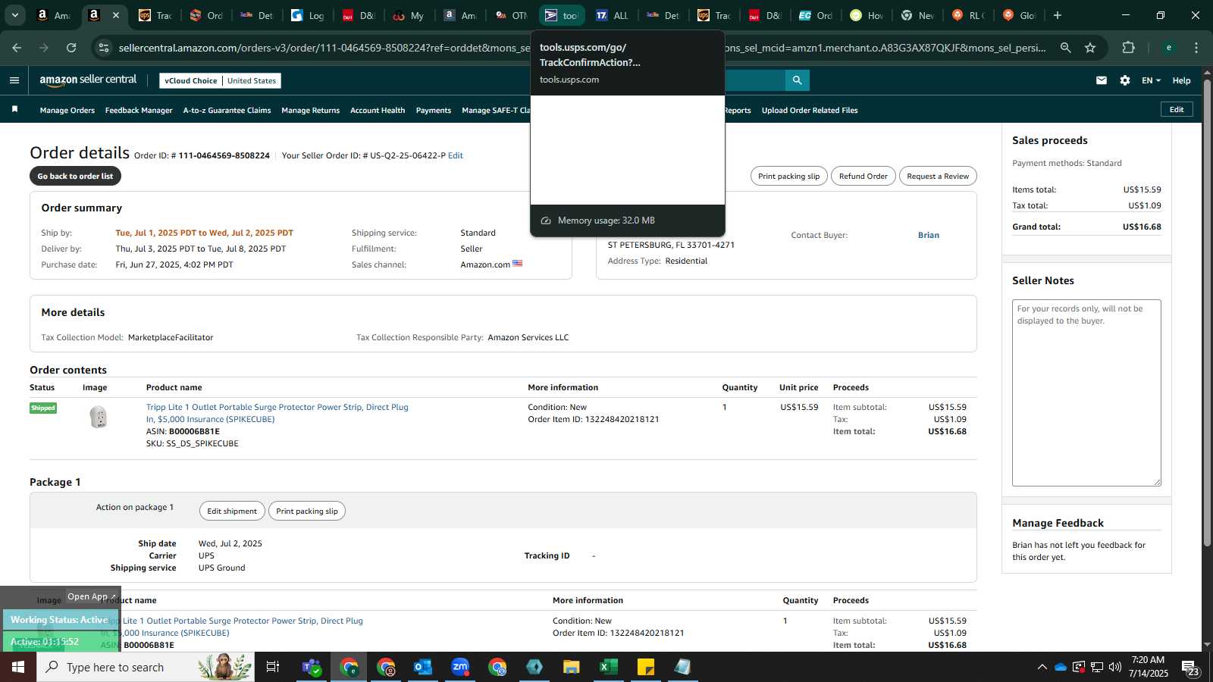This screenshot has height=682, width=1213.
Task: Click the Edit shipment button
Action: point(232,511)
